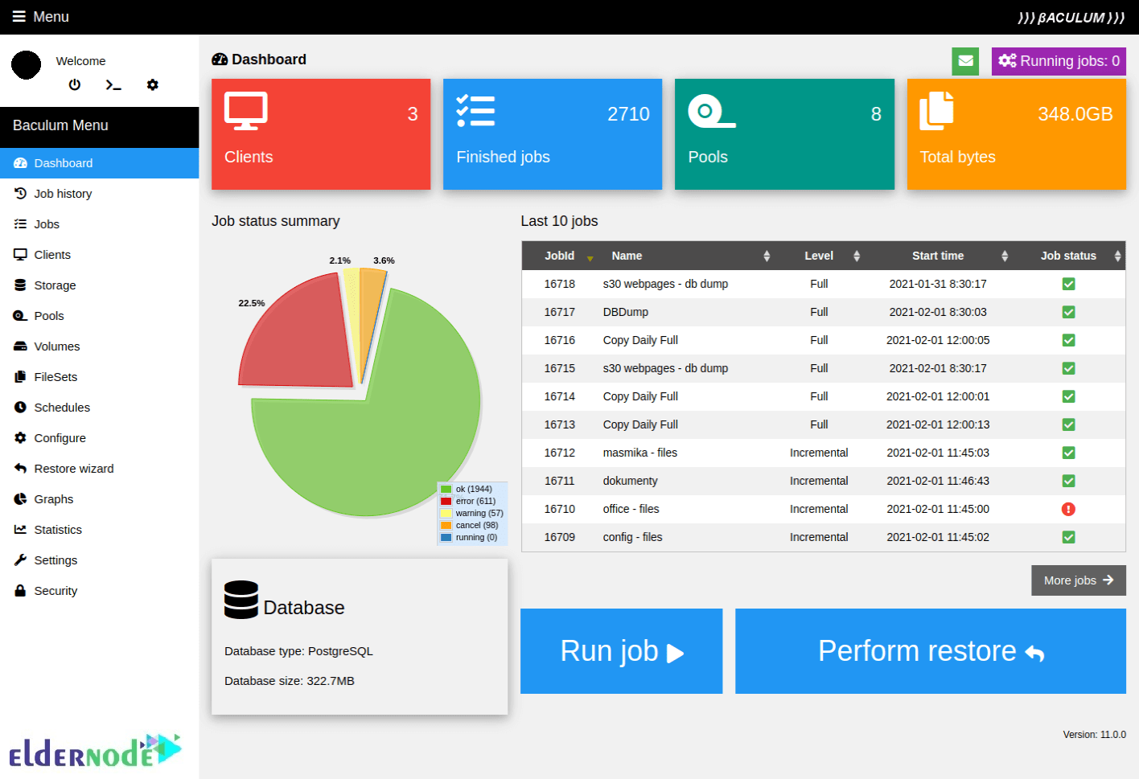The height and width of the screenshot is (779, 1139).
Task: Click the green envelope messages icon
Action: 965,61
